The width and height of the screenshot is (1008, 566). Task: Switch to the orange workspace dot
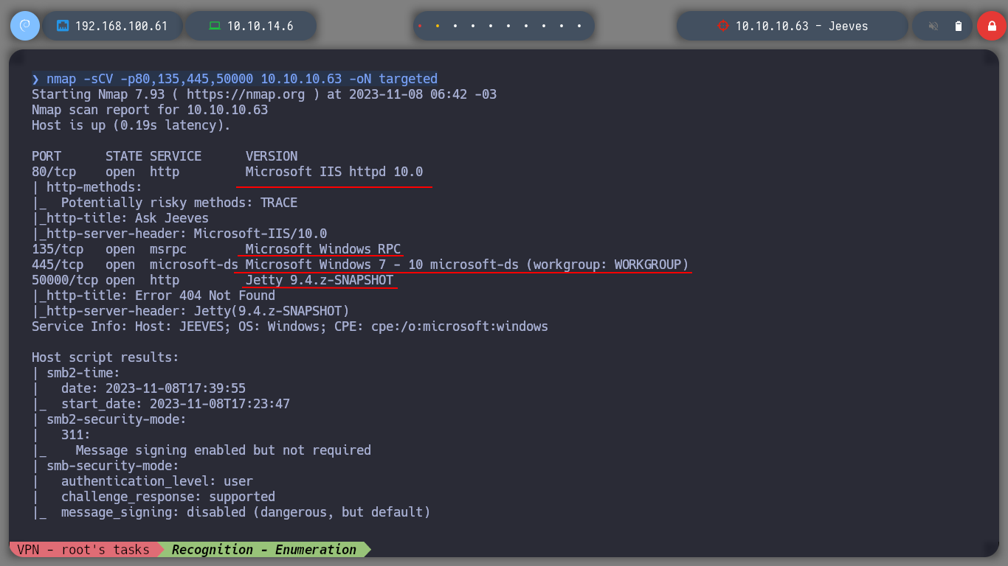[x=438, y=26]
